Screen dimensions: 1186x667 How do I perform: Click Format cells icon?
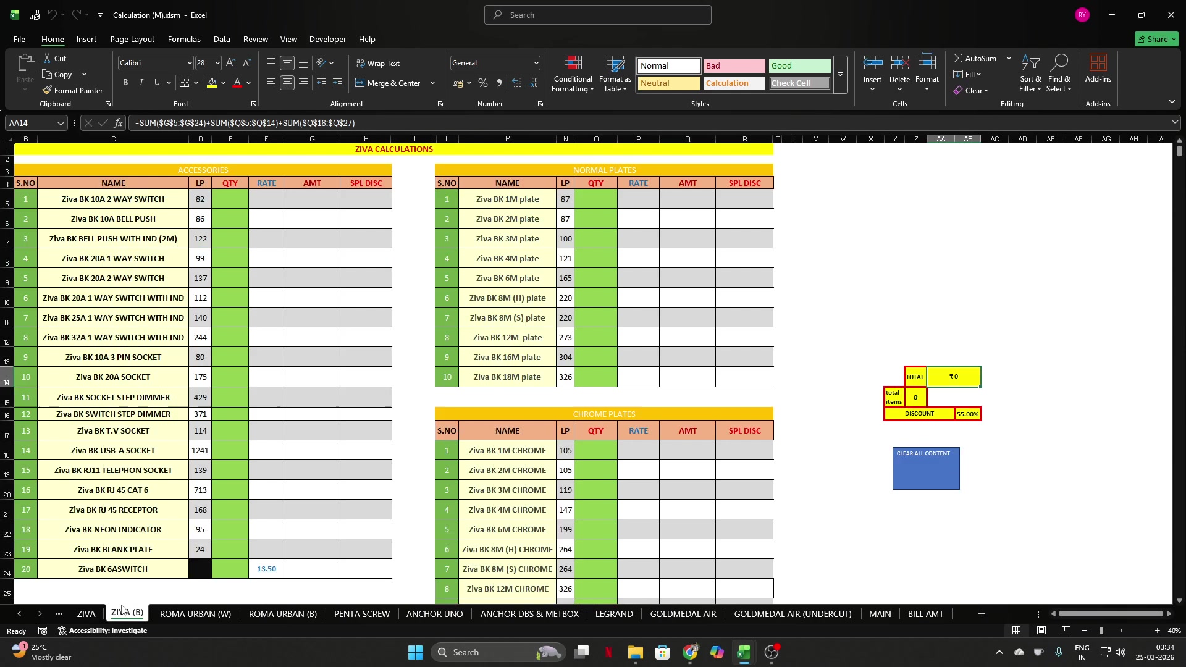(927, 63)
